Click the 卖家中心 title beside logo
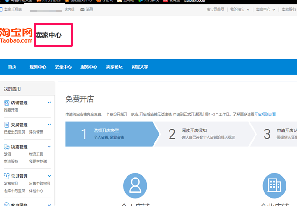This screenshot has height=206, width=297. click(48, 35)
